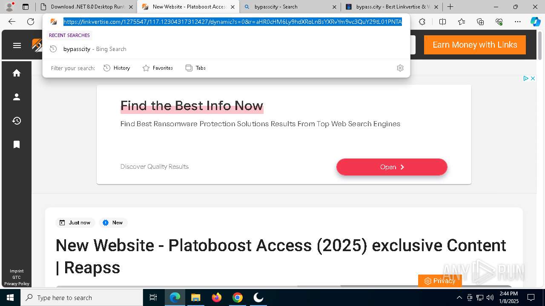Image resolution: width=545 pixels, height=306 pixels.
Task: Open the notification center icon
Action: point(531,297)
